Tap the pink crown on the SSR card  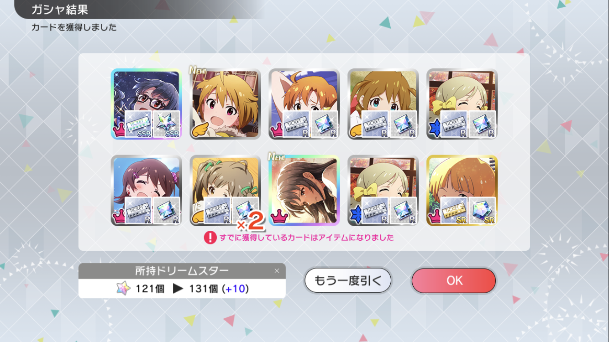click(x=119, y=132)
